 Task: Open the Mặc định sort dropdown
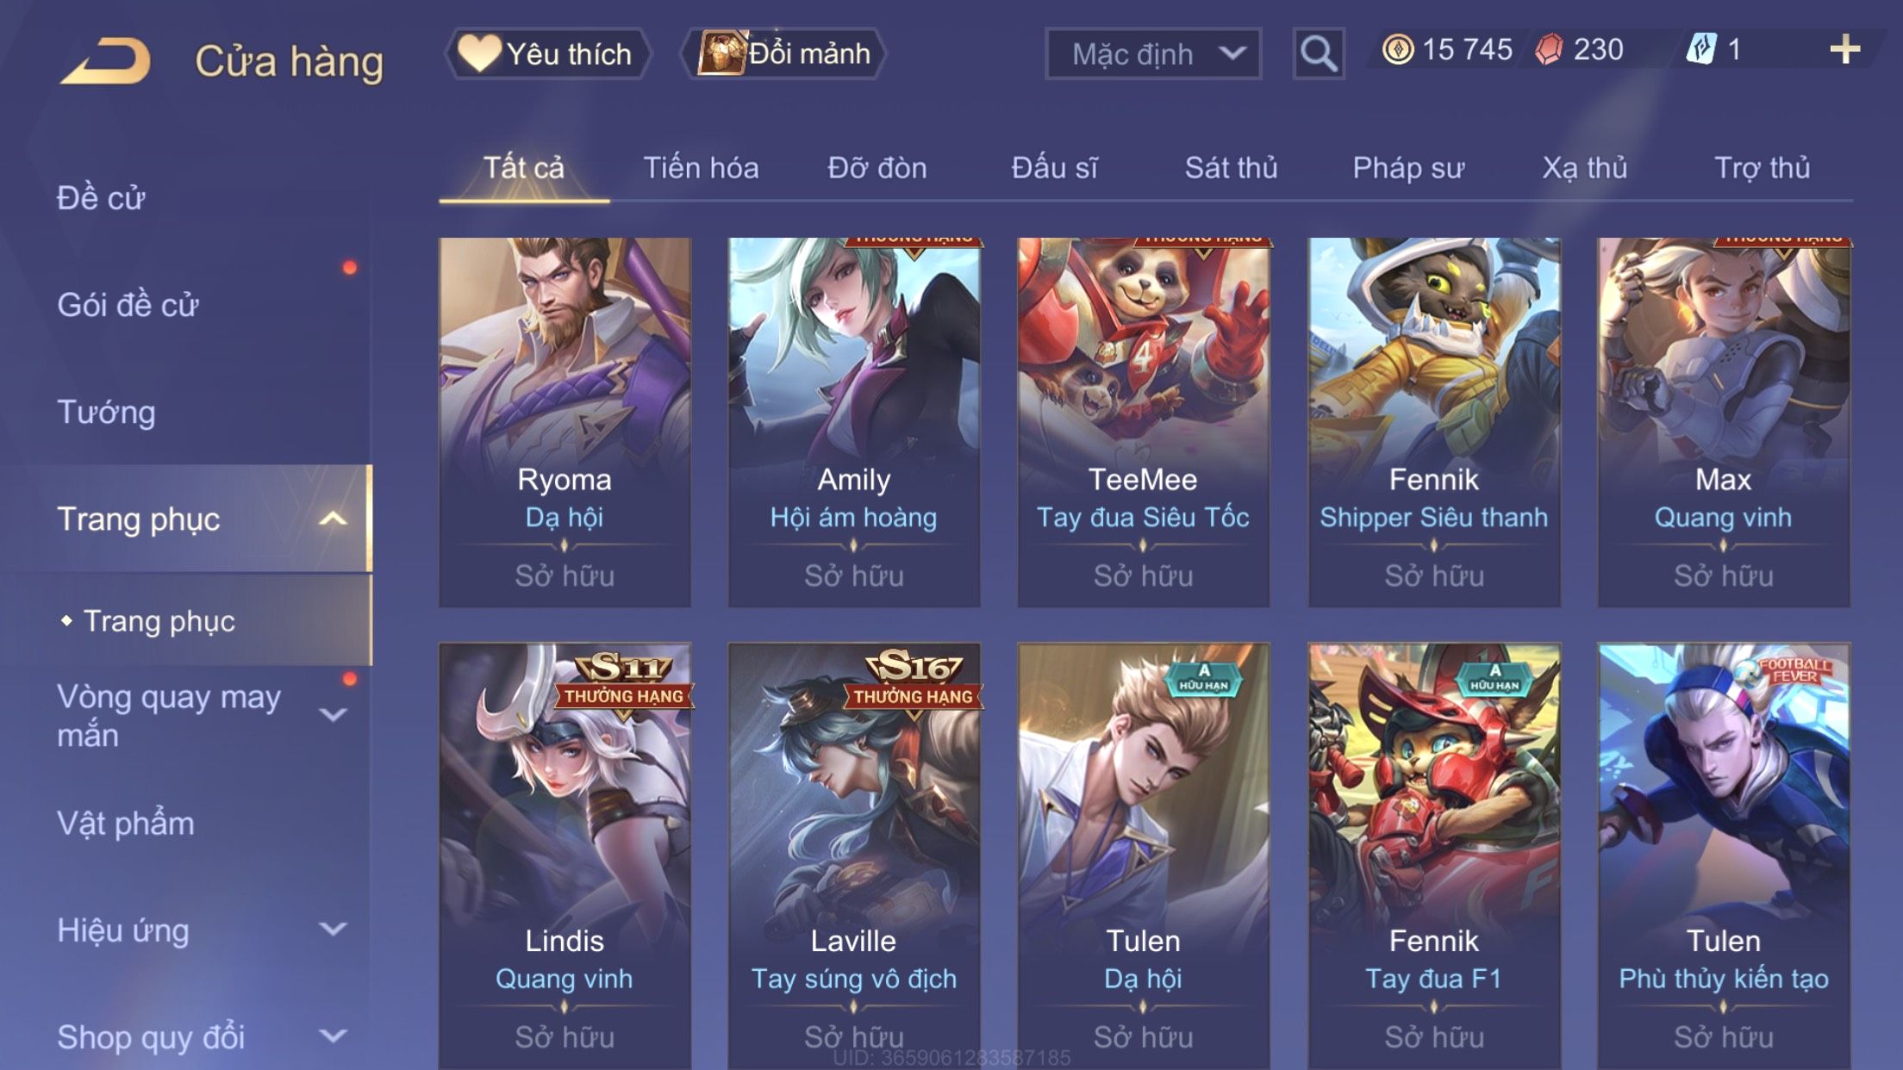pos(1152,53)
